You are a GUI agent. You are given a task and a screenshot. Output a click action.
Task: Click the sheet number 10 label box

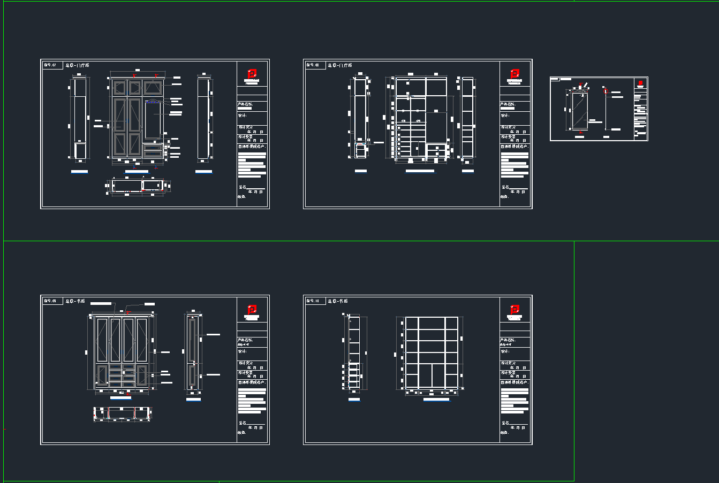(x=315, y=301)
